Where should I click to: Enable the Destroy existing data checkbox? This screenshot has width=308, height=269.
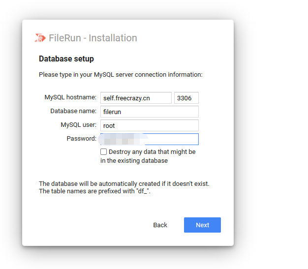coord(104,152)
